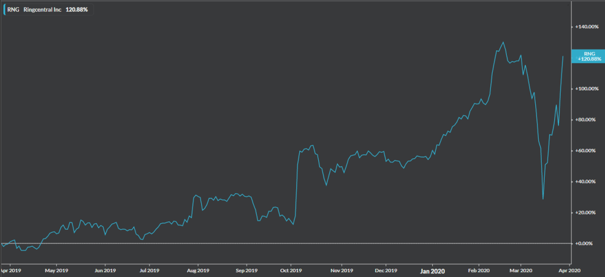This screenshot has width=605, height=277.
Task: Click the +80.00% y-axis label
Action: [587, 120]
